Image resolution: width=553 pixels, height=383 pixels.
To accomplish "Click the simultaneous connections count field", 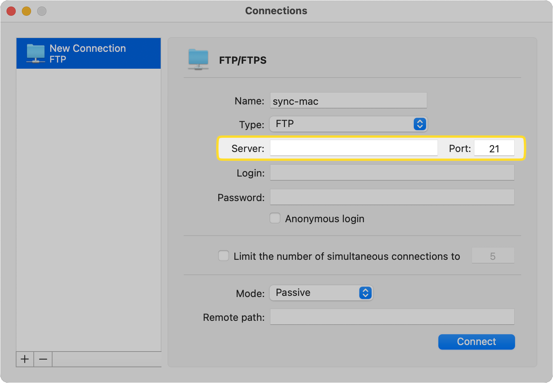I will click(493, 255).
